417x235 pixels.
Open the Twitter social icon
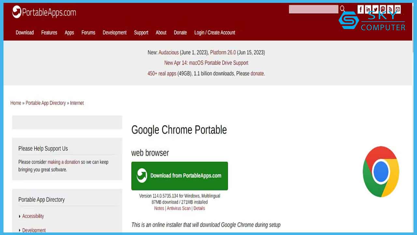(x=375, y=9)
